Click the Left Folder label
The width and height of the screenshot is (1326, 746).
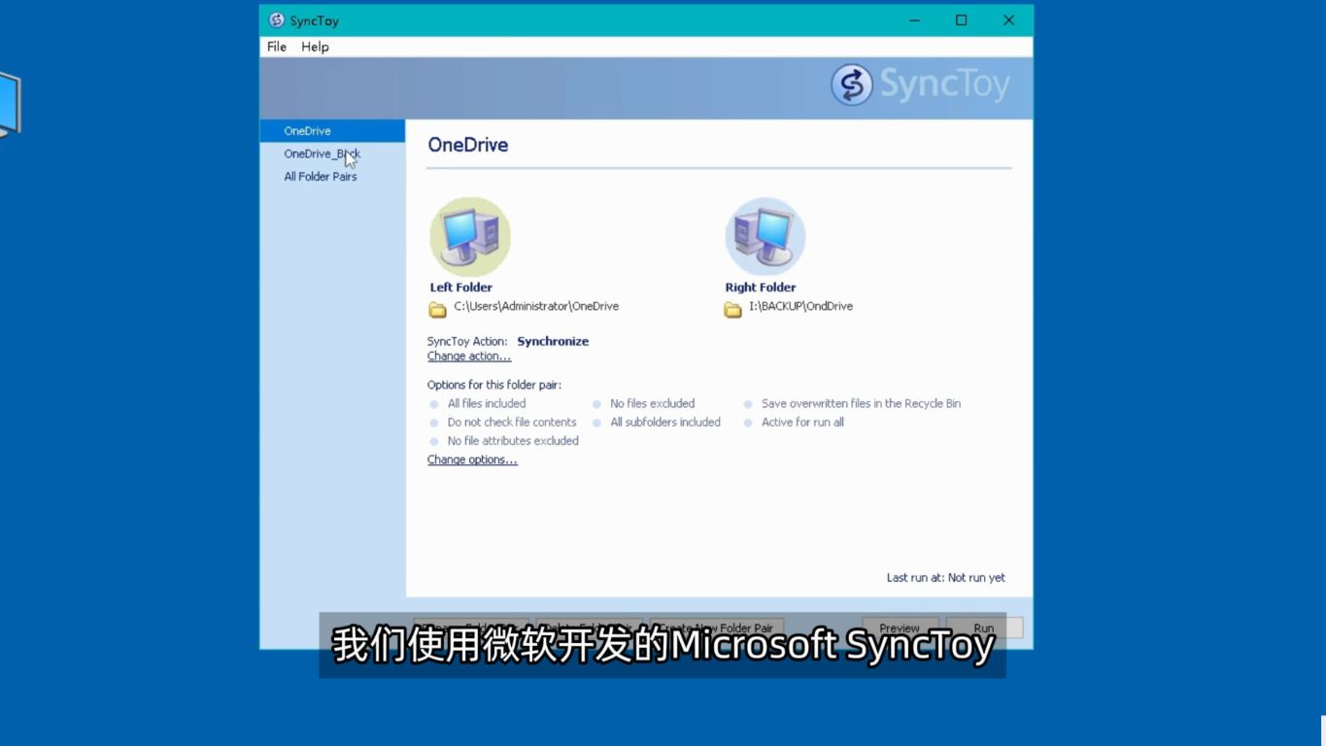pos(461,288)
